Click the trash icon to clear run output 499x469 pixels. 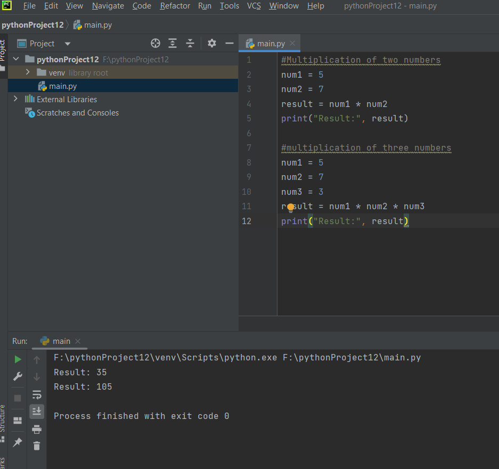tap(37, 446)
